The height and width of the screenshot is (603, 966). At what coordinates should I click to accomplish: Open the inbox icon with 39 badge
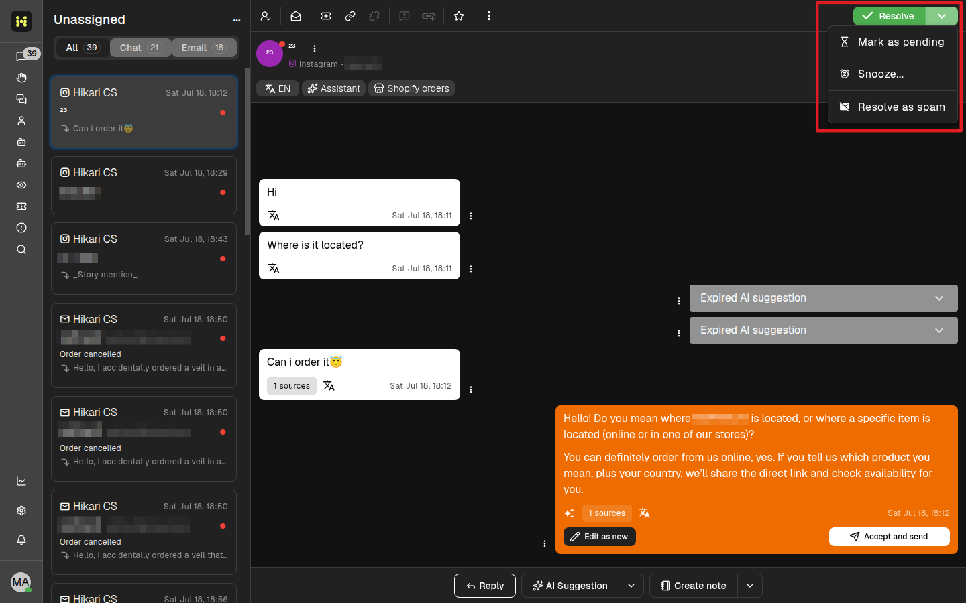click(x=21, y=56)
